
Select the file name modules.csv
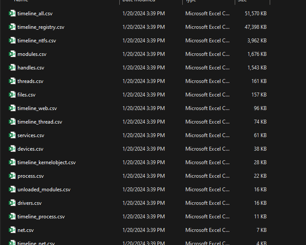32,54
